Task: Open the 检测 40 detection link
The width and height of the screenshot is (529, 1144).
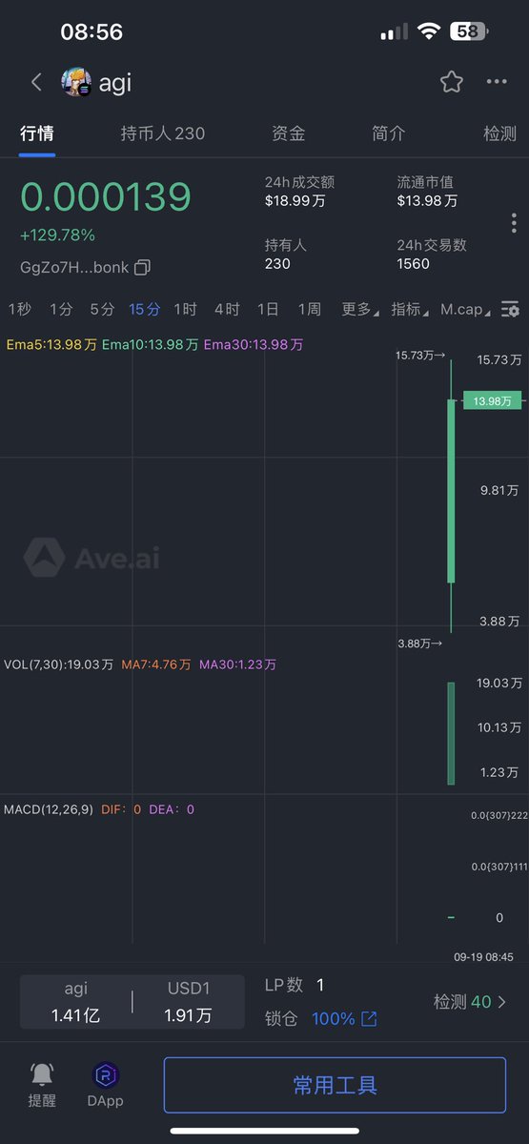Action: (471, 1002)
